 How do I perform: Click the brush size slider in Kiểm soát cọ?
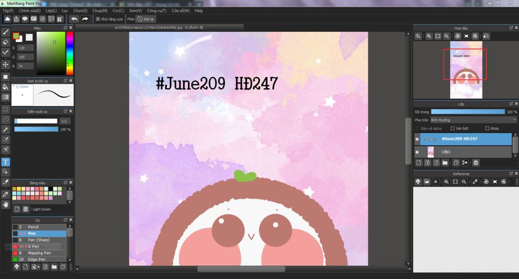pos(36,121)
